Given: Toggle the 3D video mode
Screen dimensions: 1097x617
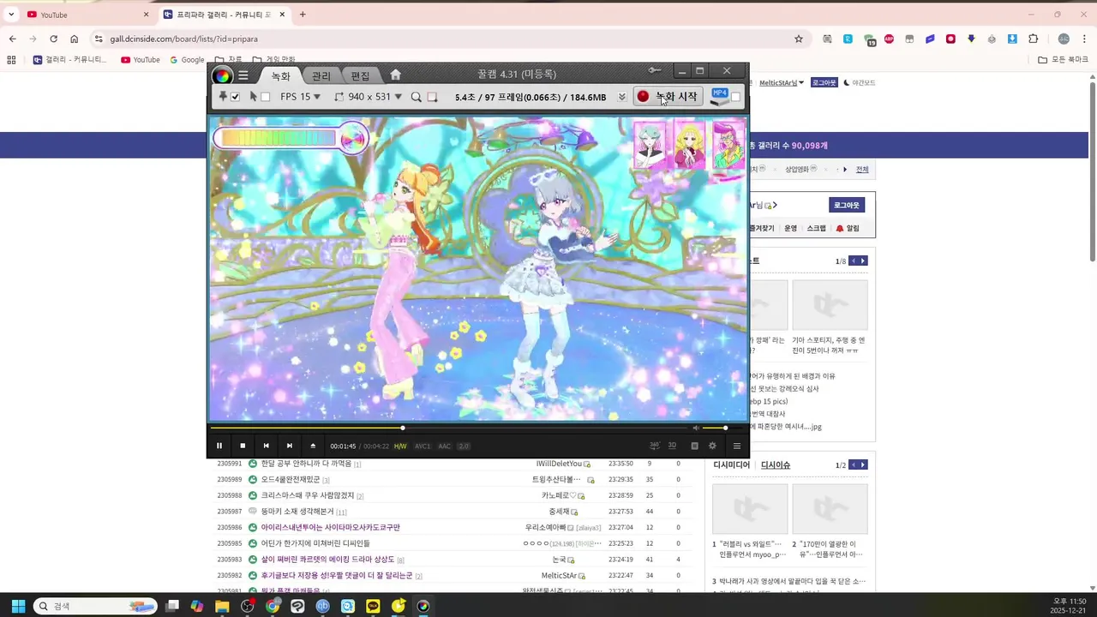Looking at the screenshot, I should [x=672, y=446].
